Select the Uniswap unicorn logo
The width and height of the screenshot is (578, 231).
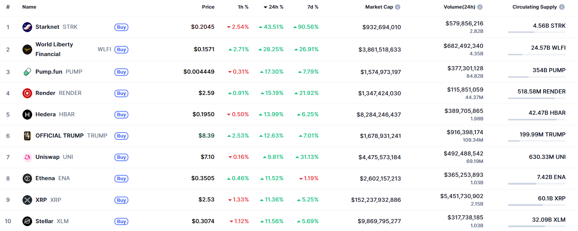(x=27, y=157)
